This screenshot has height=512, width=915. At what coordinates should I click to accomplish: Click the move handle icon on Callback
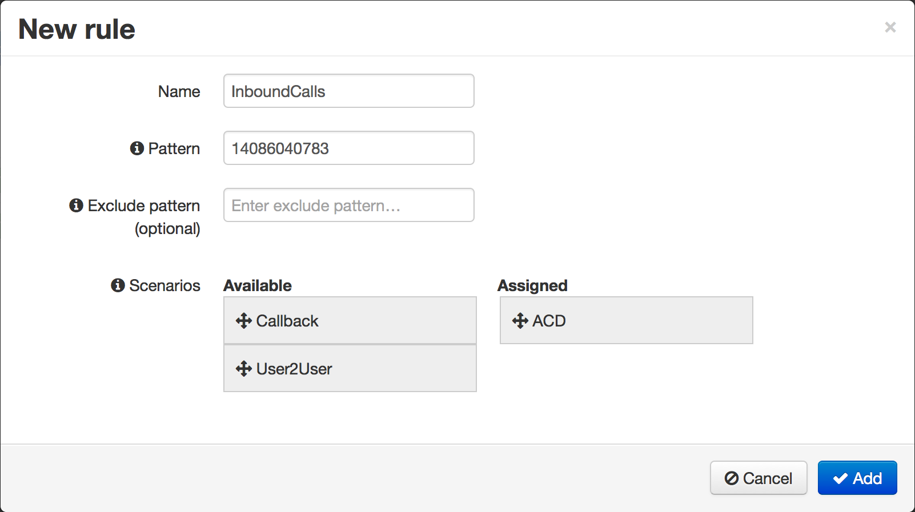(x=244, y=321)
